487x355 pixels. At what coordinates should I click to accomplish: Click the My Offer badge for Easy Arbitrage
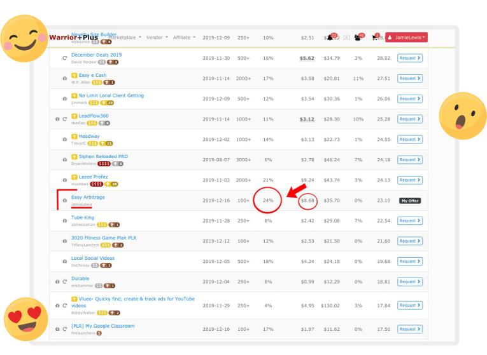point(410,201)
